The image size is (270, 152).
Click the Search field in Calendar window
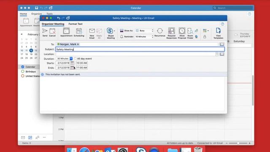233,8
